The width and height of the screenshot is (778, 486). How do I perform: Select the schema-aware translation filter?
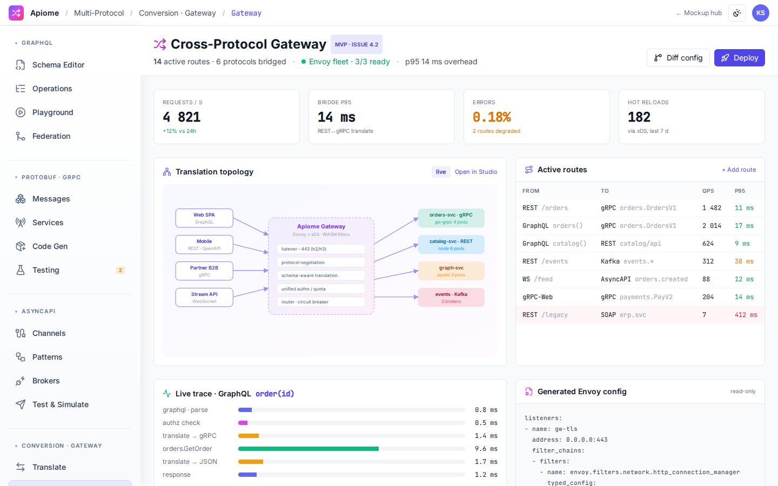[321, 275]
